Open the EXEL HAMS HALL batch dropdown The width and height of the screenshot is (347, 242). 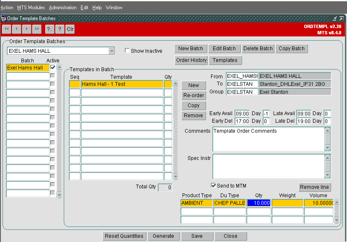[112, 51]
